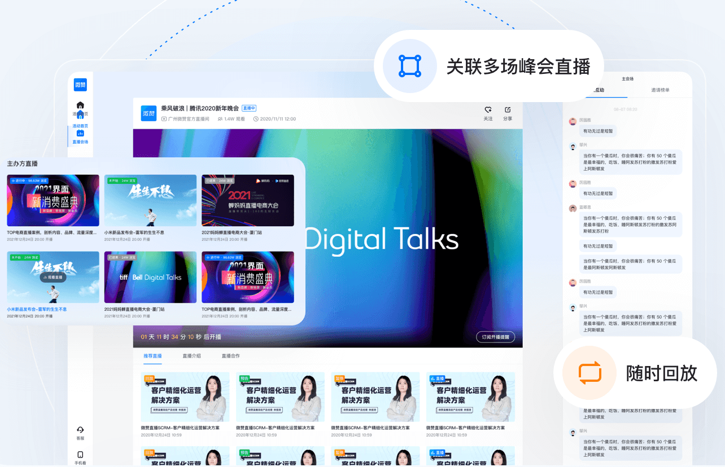This screenshot has height=467, width=725.
Task: Click the 关注 heart icon
Action: tap(488, 110)
